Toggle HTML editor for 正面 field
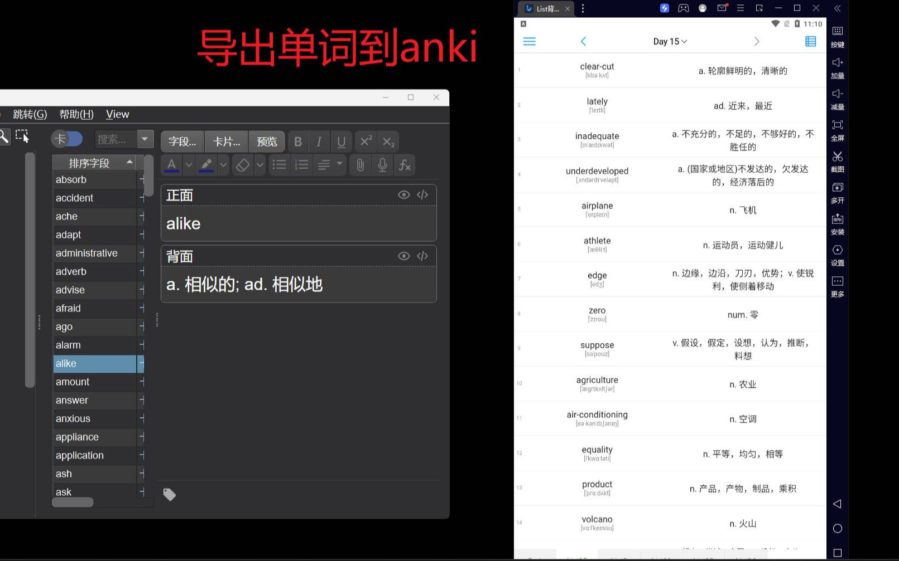 (422, 194)
